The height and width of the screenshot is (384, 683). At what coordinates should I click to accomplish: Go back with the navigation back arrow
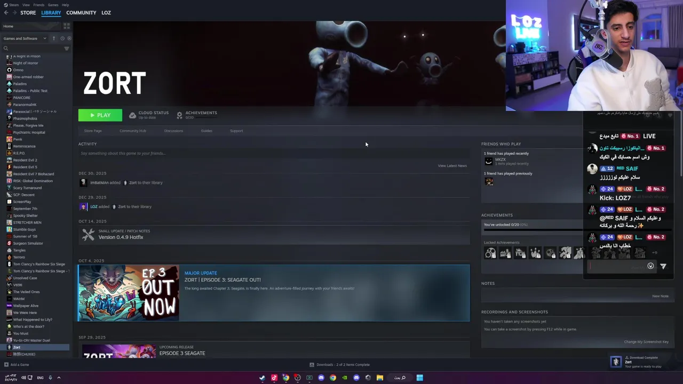(x=6, y=13)
